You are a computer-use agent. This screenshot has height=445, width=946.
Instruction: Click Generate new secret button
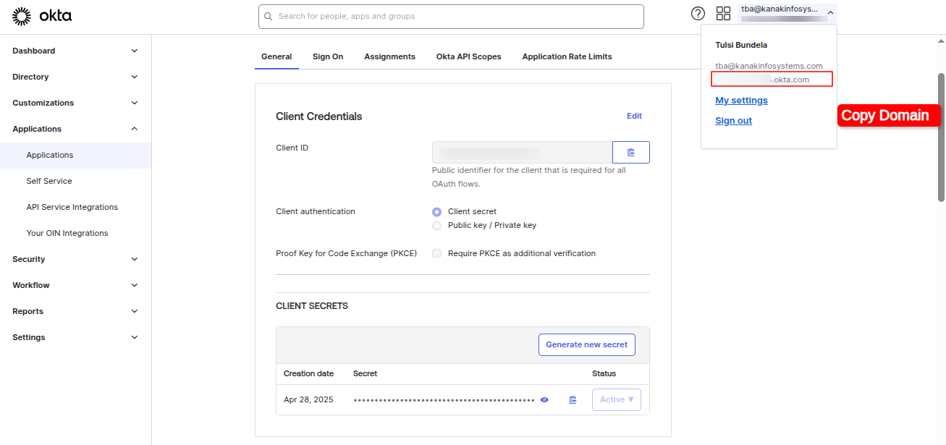587,344
